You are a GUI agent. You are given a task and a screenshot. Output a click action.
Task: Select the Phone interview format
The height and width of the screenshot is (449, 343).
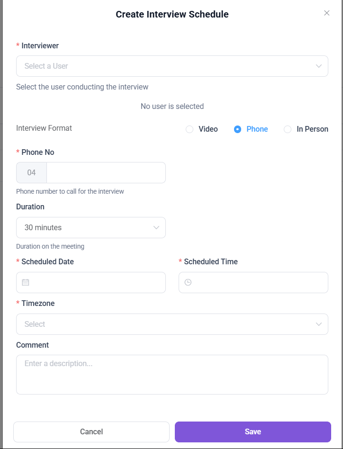tap(238, 129)
